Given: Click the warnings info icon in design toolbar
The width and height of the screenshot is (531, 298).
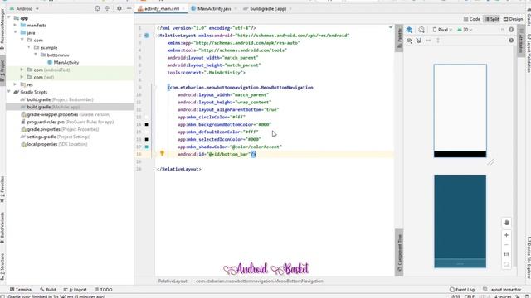Looking at the screenshot, I should point(511,30).
